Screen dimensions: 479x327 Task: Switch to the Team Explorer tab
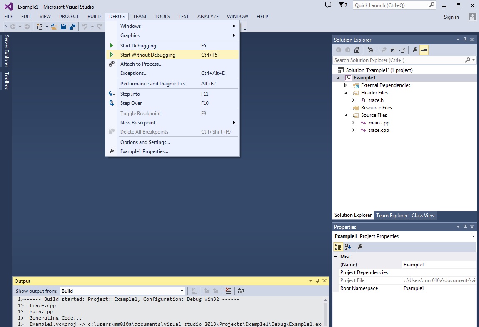pos(392,216)
